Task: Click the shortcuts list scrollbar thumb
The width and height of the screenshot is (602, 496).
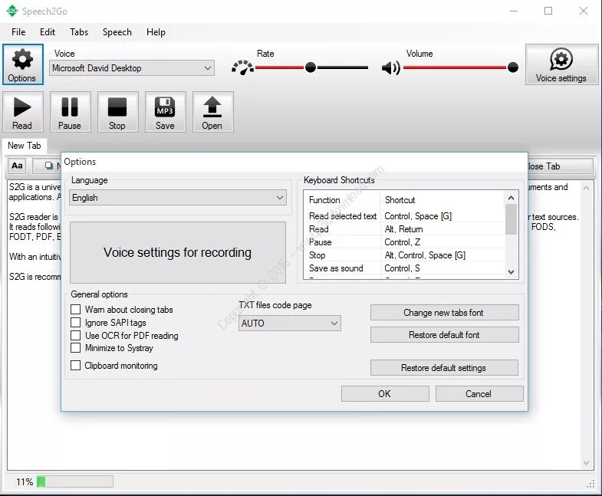Action: coord(511,219)
